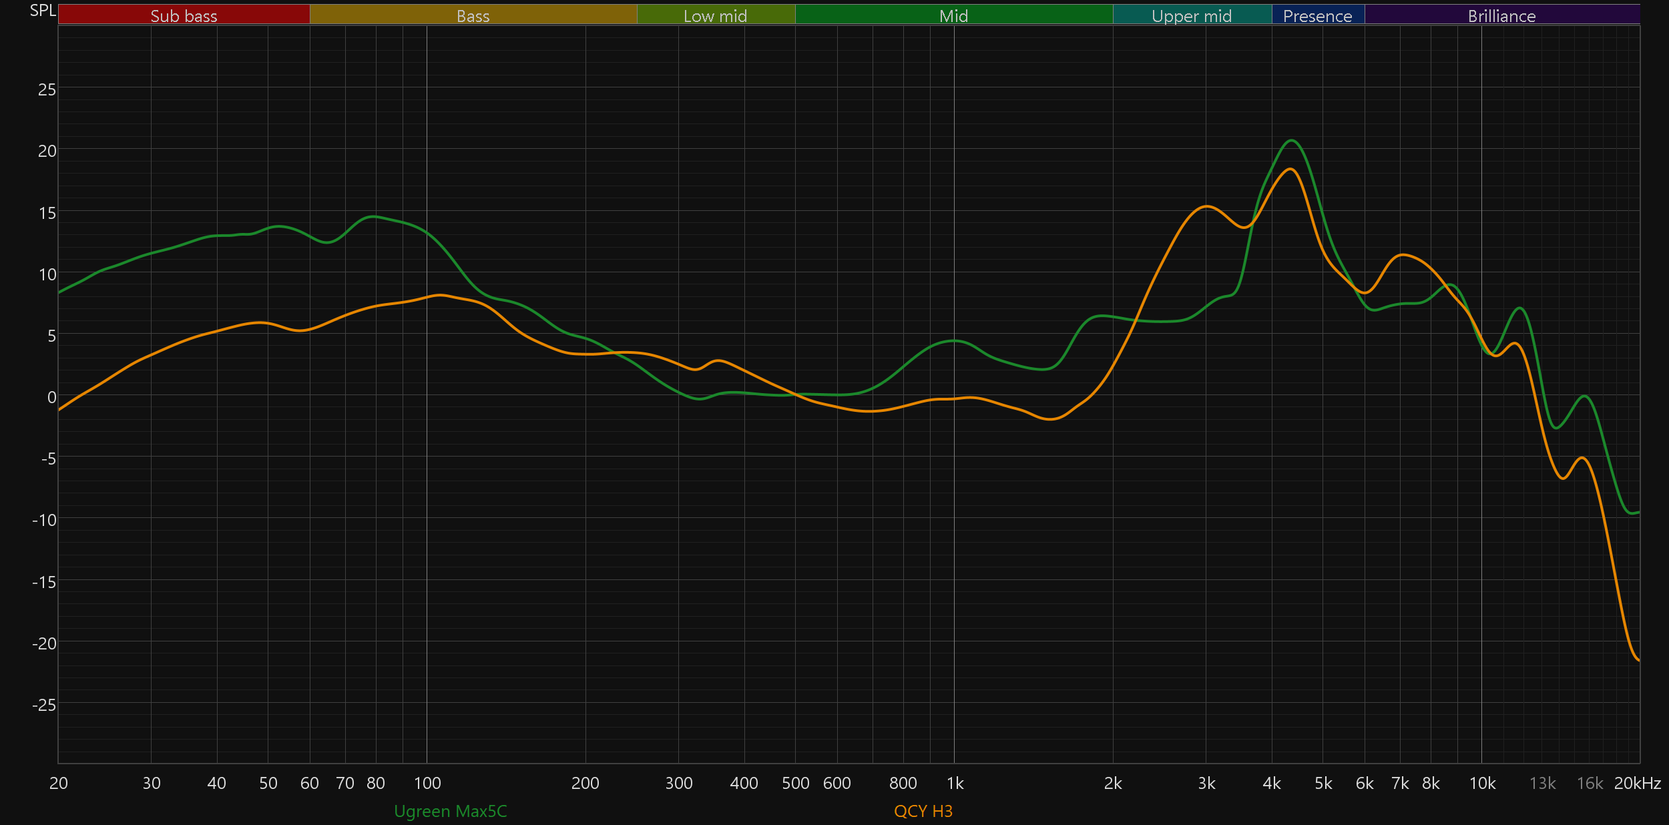The width and height of the screenshot is (1669, 825).
Task: Click the 20 Hz axis label
Action: pos(59,783)
